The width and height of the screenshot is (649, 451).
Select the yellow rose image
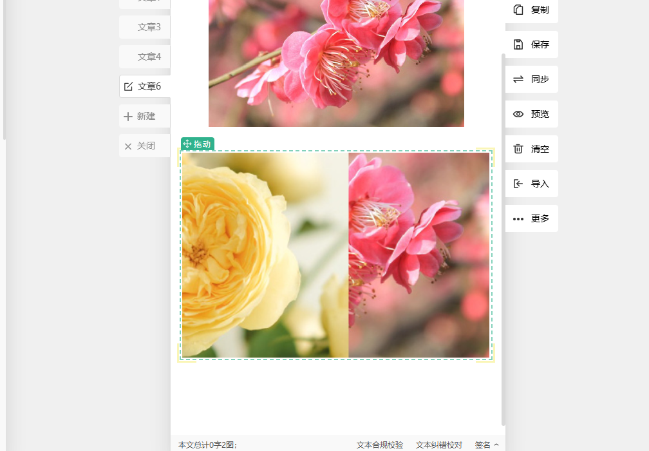pyautogui.click(x=265, y=255)
